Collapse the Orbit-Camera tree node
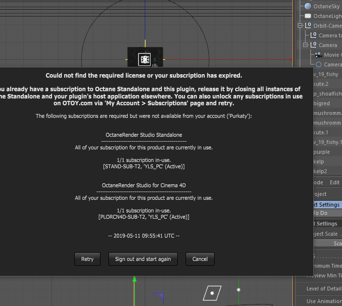Image resolution: width=342 pixels, height=306 pixels. (x=300, y=26)
